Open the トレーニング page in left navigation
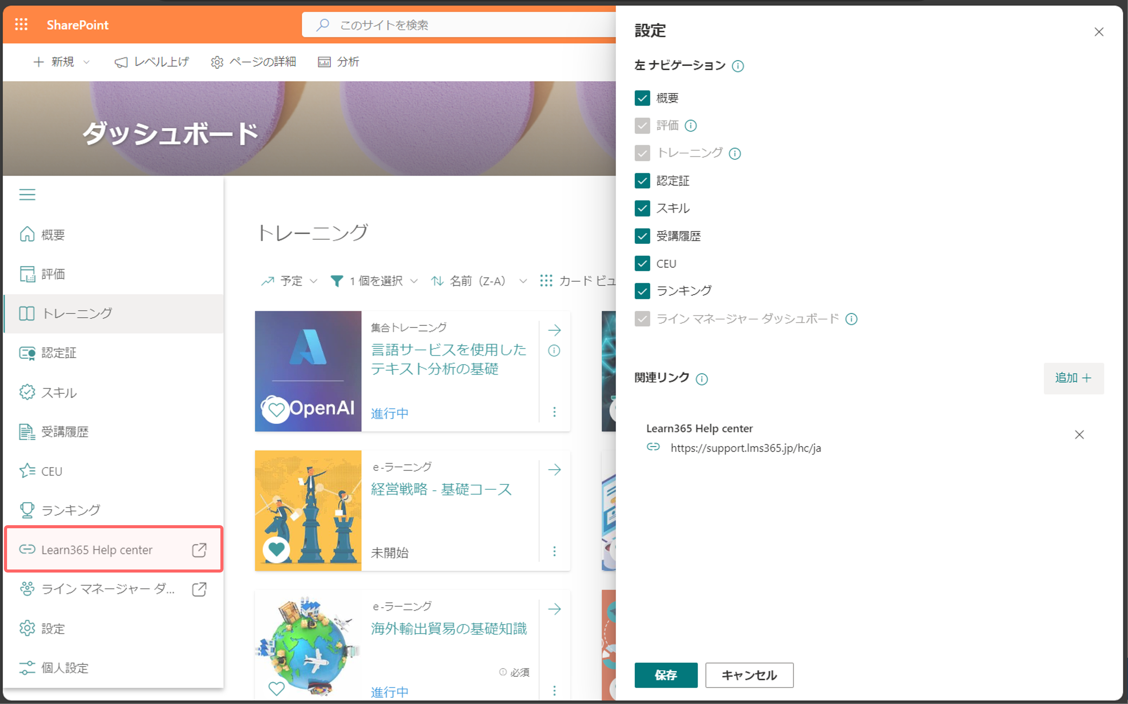Image resolution: width=1128 pixels, height=704 pixels. 113,313
